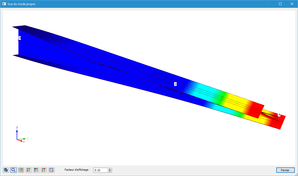The image size is (298, 176).
Task: Close the Vue du mode propre window
Action: 292,4
